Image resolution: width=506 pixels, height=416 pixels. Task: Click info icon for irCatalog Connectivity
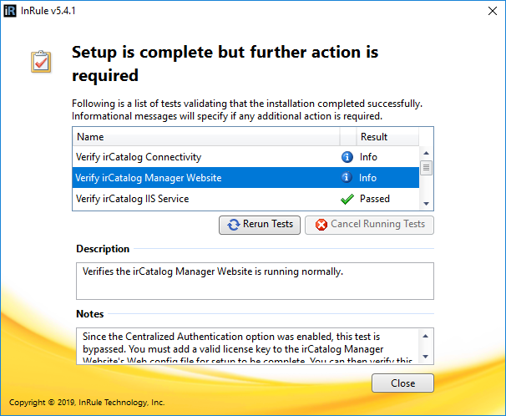[x=347, y=157]
